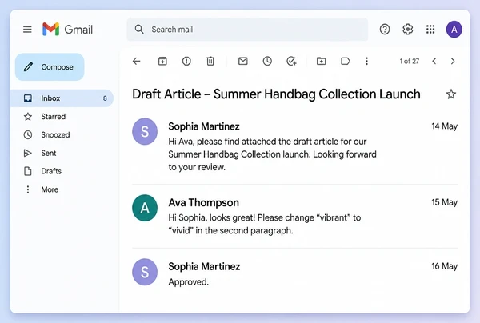Open the Settings gear

(407, 30)
